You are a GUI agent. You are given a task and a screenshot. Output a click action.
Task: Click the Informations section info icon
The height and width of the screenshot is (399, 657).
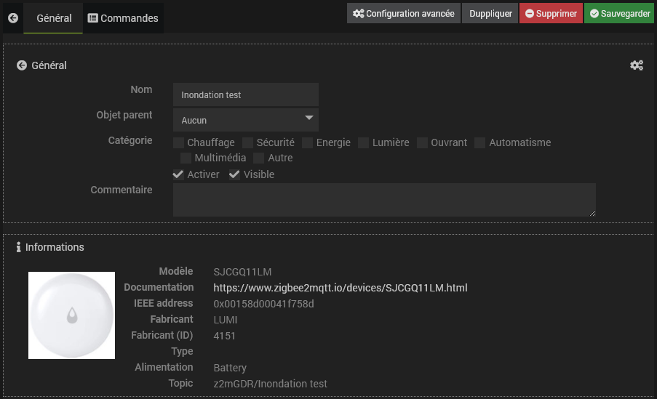pyautogui.click(x=18, y=247)
